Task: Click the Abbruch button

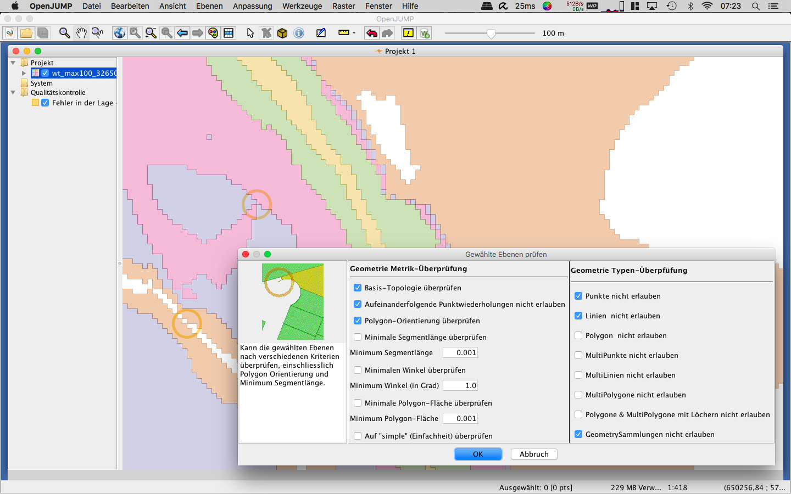Action: click(534, 454)
